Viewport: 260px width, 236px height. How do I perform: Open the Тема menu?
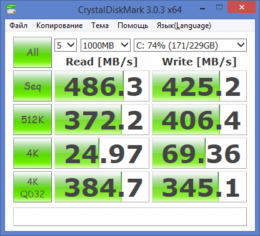pyautogui.click(x=100, y=26)
